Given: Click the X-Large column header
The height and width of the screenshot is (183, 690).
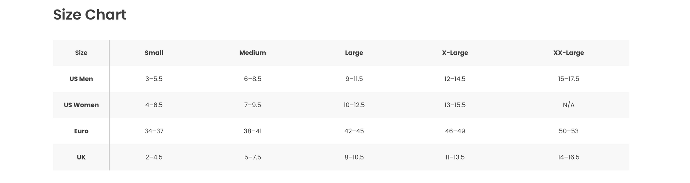Looking at the screenshot, I should click(455, 53).
